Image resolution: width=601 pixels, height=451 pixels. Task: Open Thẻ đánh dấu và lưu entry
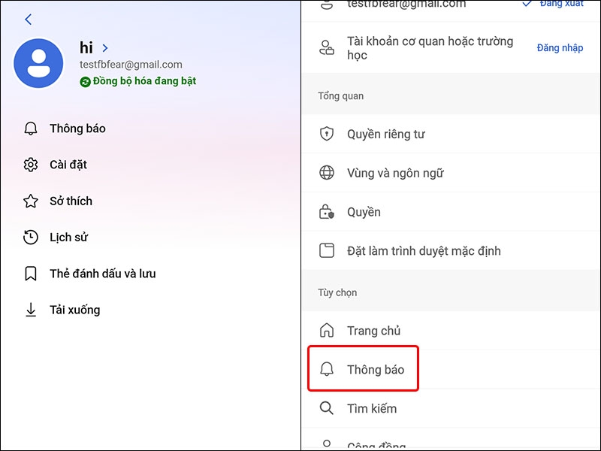coord(103,274)
